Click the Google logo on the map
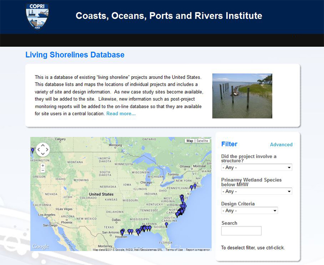 (40, 247)
